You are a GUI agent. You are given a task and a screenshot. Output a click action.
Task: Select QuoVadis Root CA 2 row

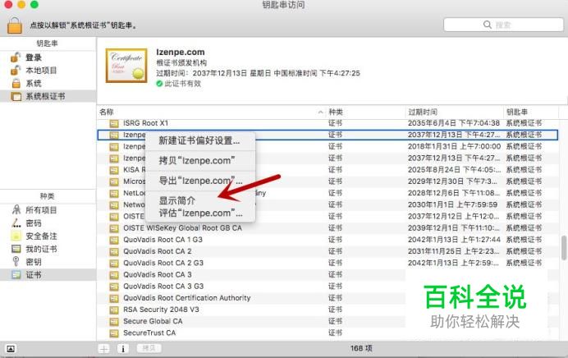point(328,251)
